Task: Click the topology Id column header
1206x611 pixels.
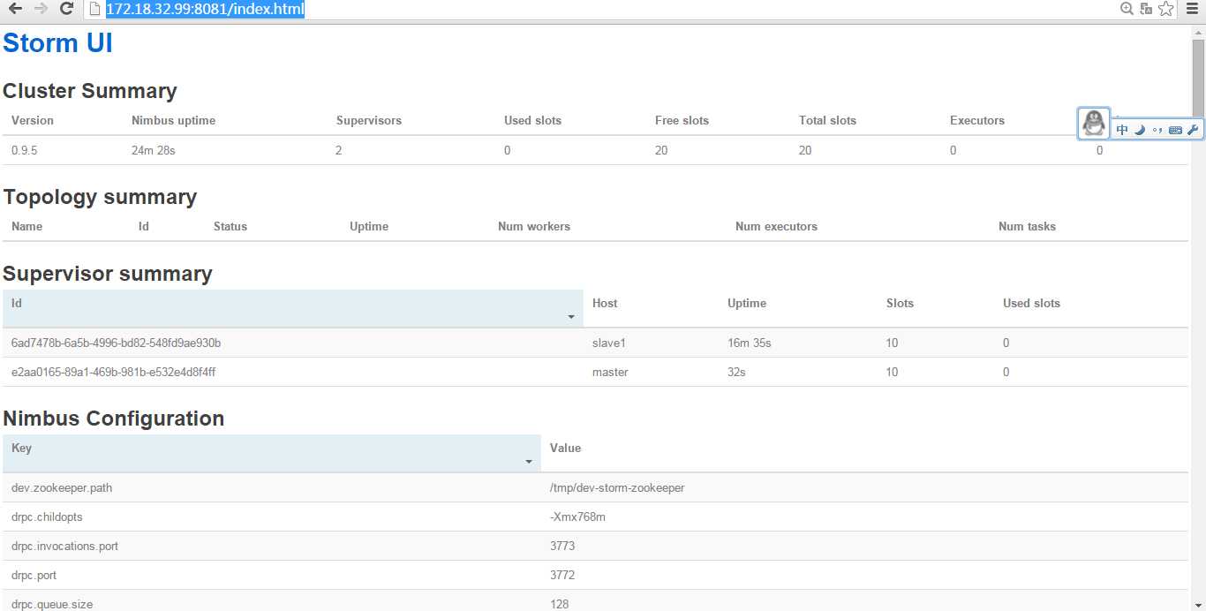Action: [144, 226]
